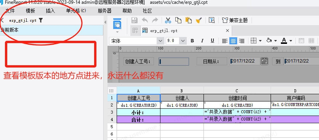Open the 服务器 menu
The height and width of the screenshot is (140, 319).
tap(104, 11)
